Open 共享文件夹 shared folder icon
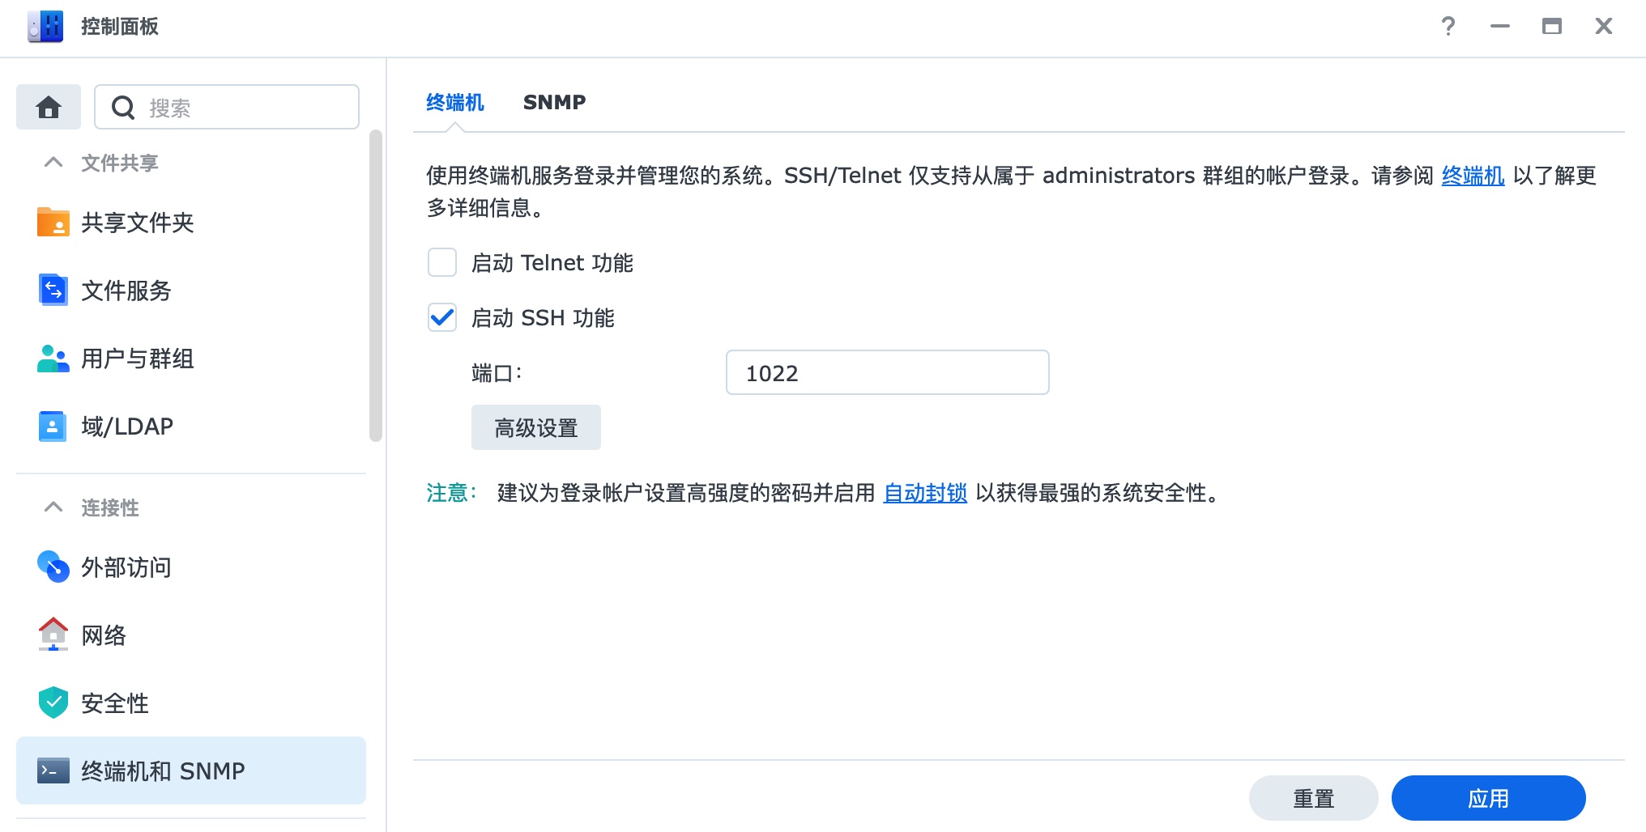 [x=53, y=223]
